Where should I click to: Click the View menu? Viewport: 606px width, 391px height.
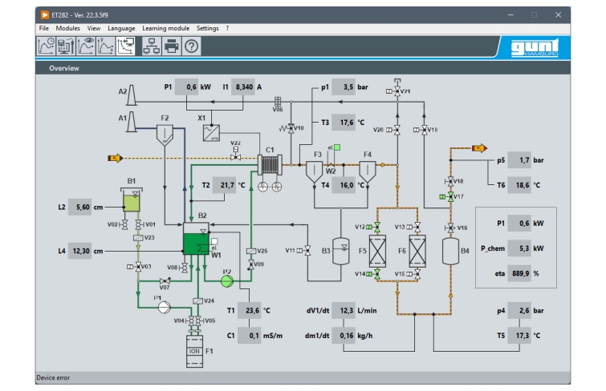(x=94, y=28)
